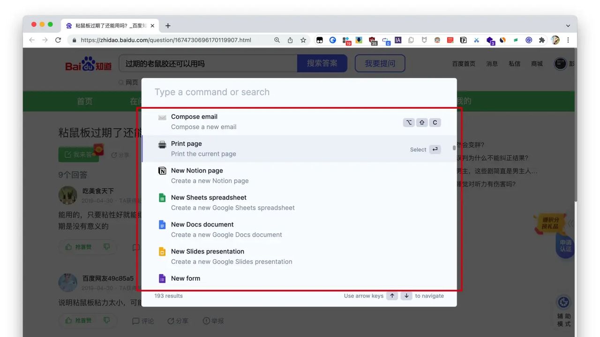Open the 百度首页 link

click(464, 64)
